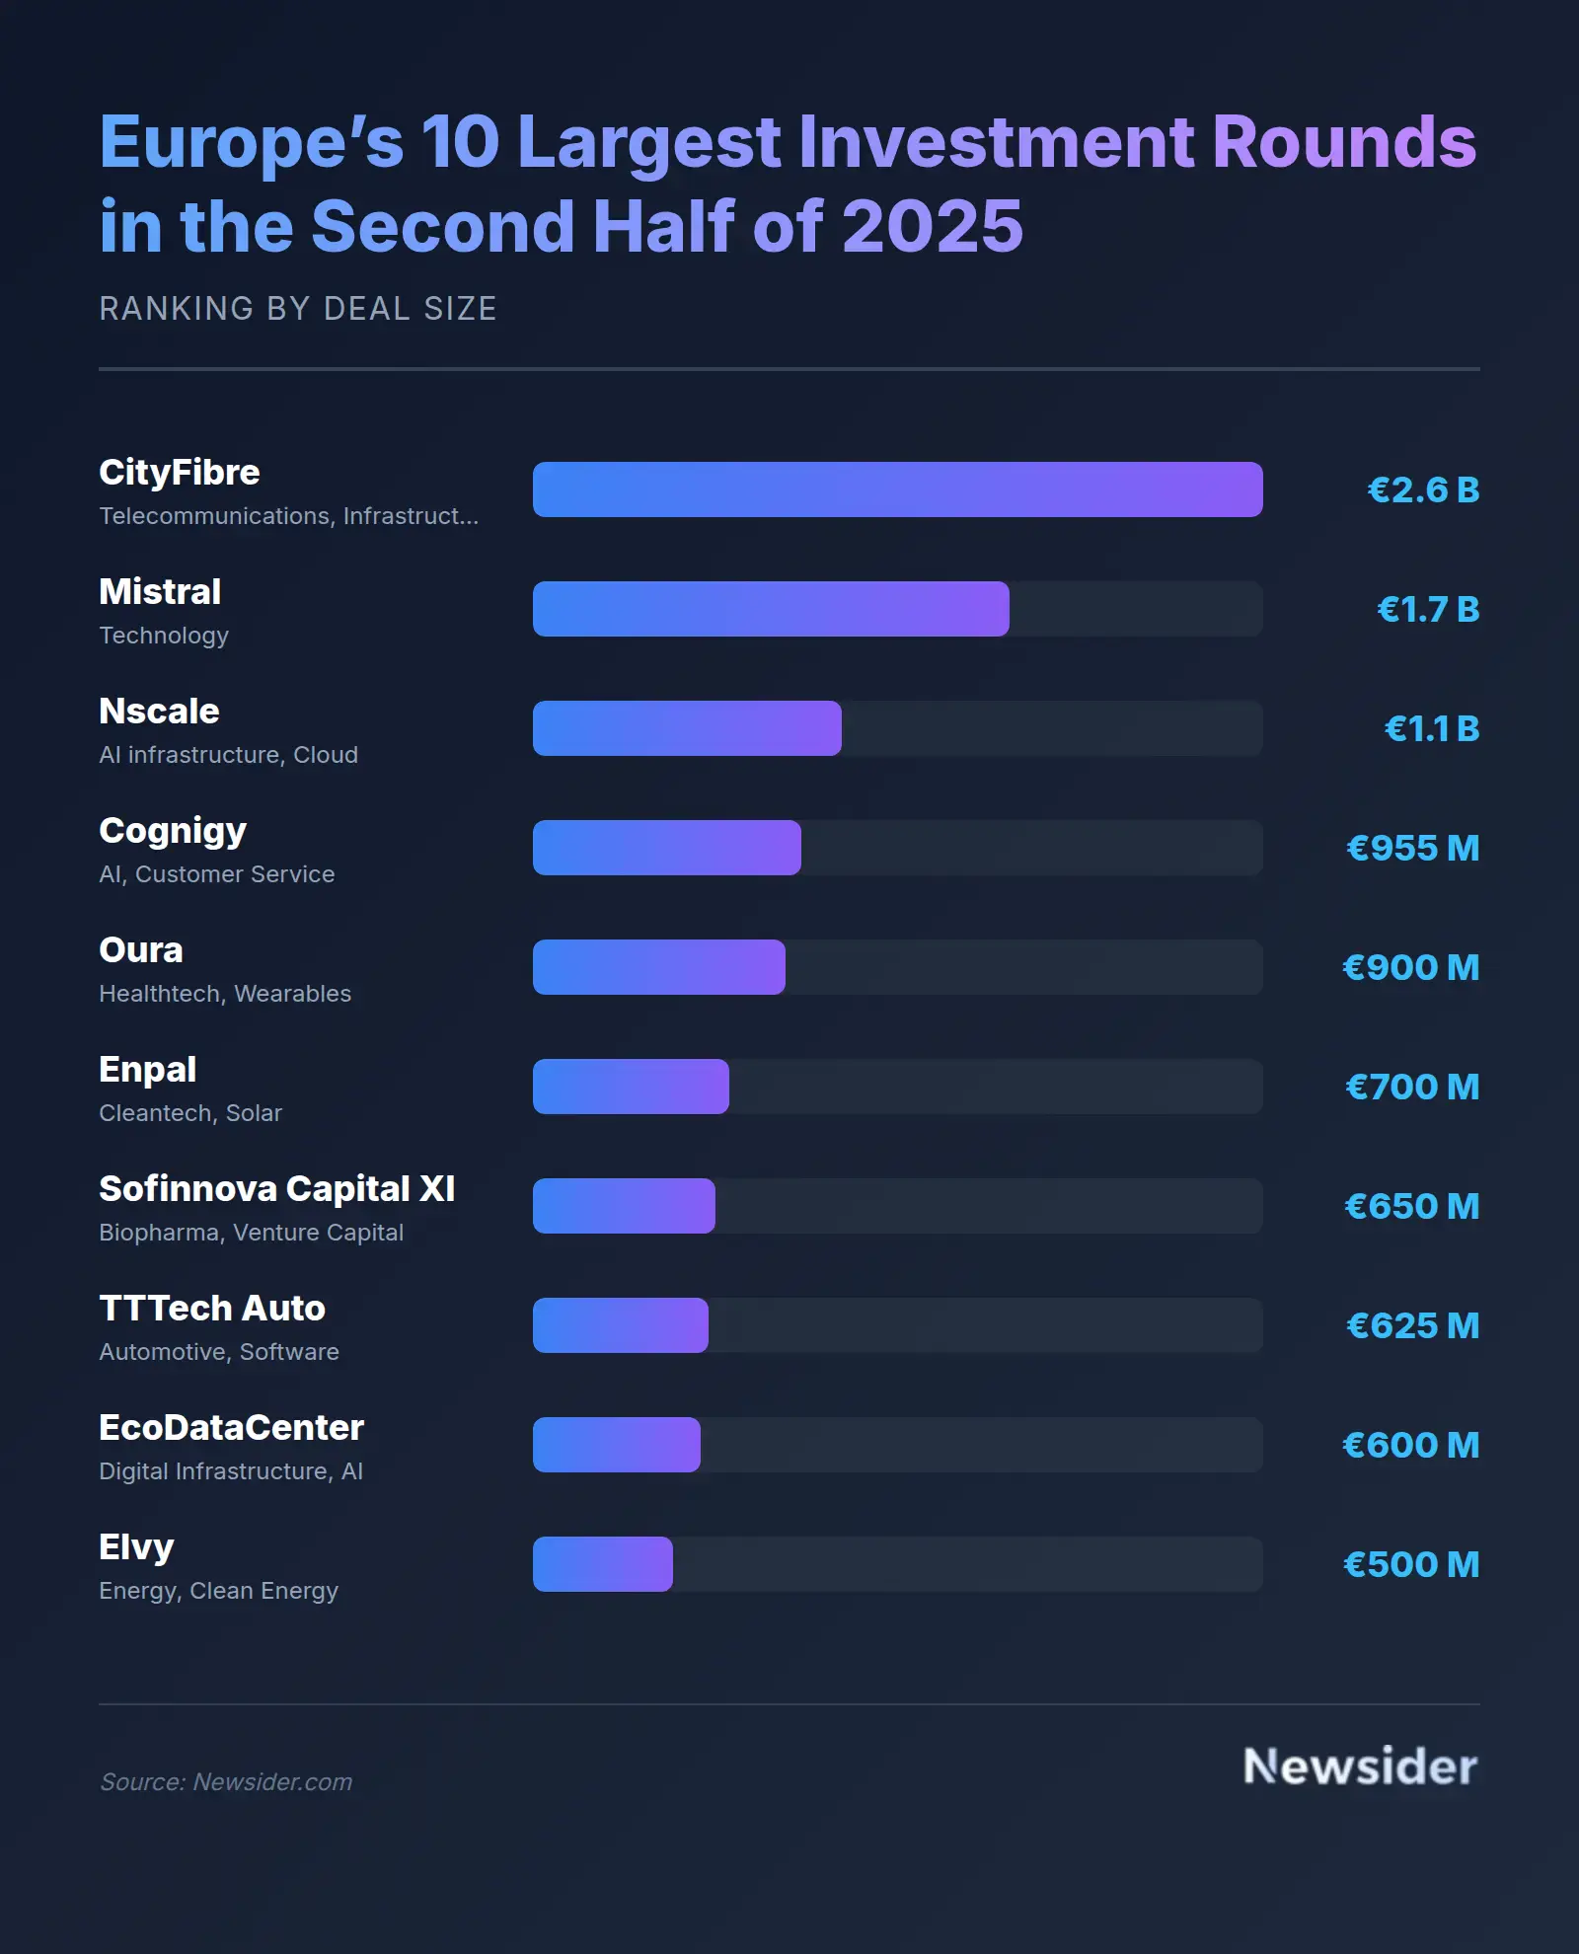Click the Oura company name
The height and width of the screenshot is (1954, 1579).
tap(141, 950)
